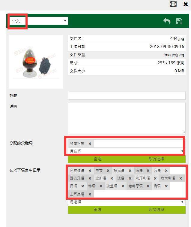Remove the 英语 language tag
The width and height of the screenshot is (191, 227).
point(166,171)
